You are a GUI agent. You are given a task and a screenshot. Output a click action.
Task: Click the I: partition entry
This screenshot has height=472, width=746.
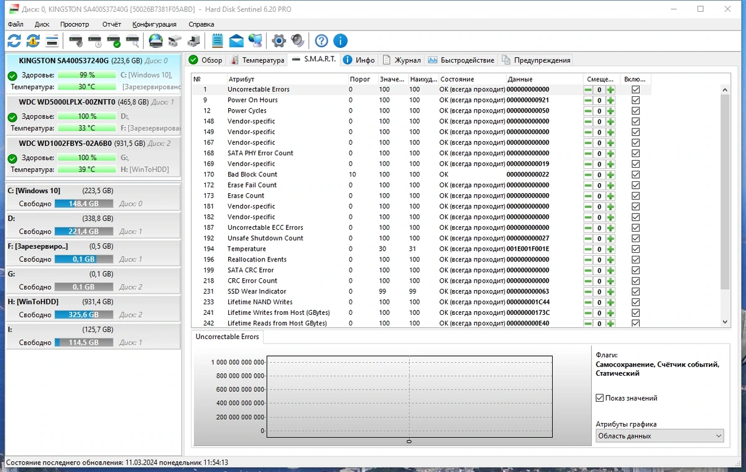click(93, 336)
